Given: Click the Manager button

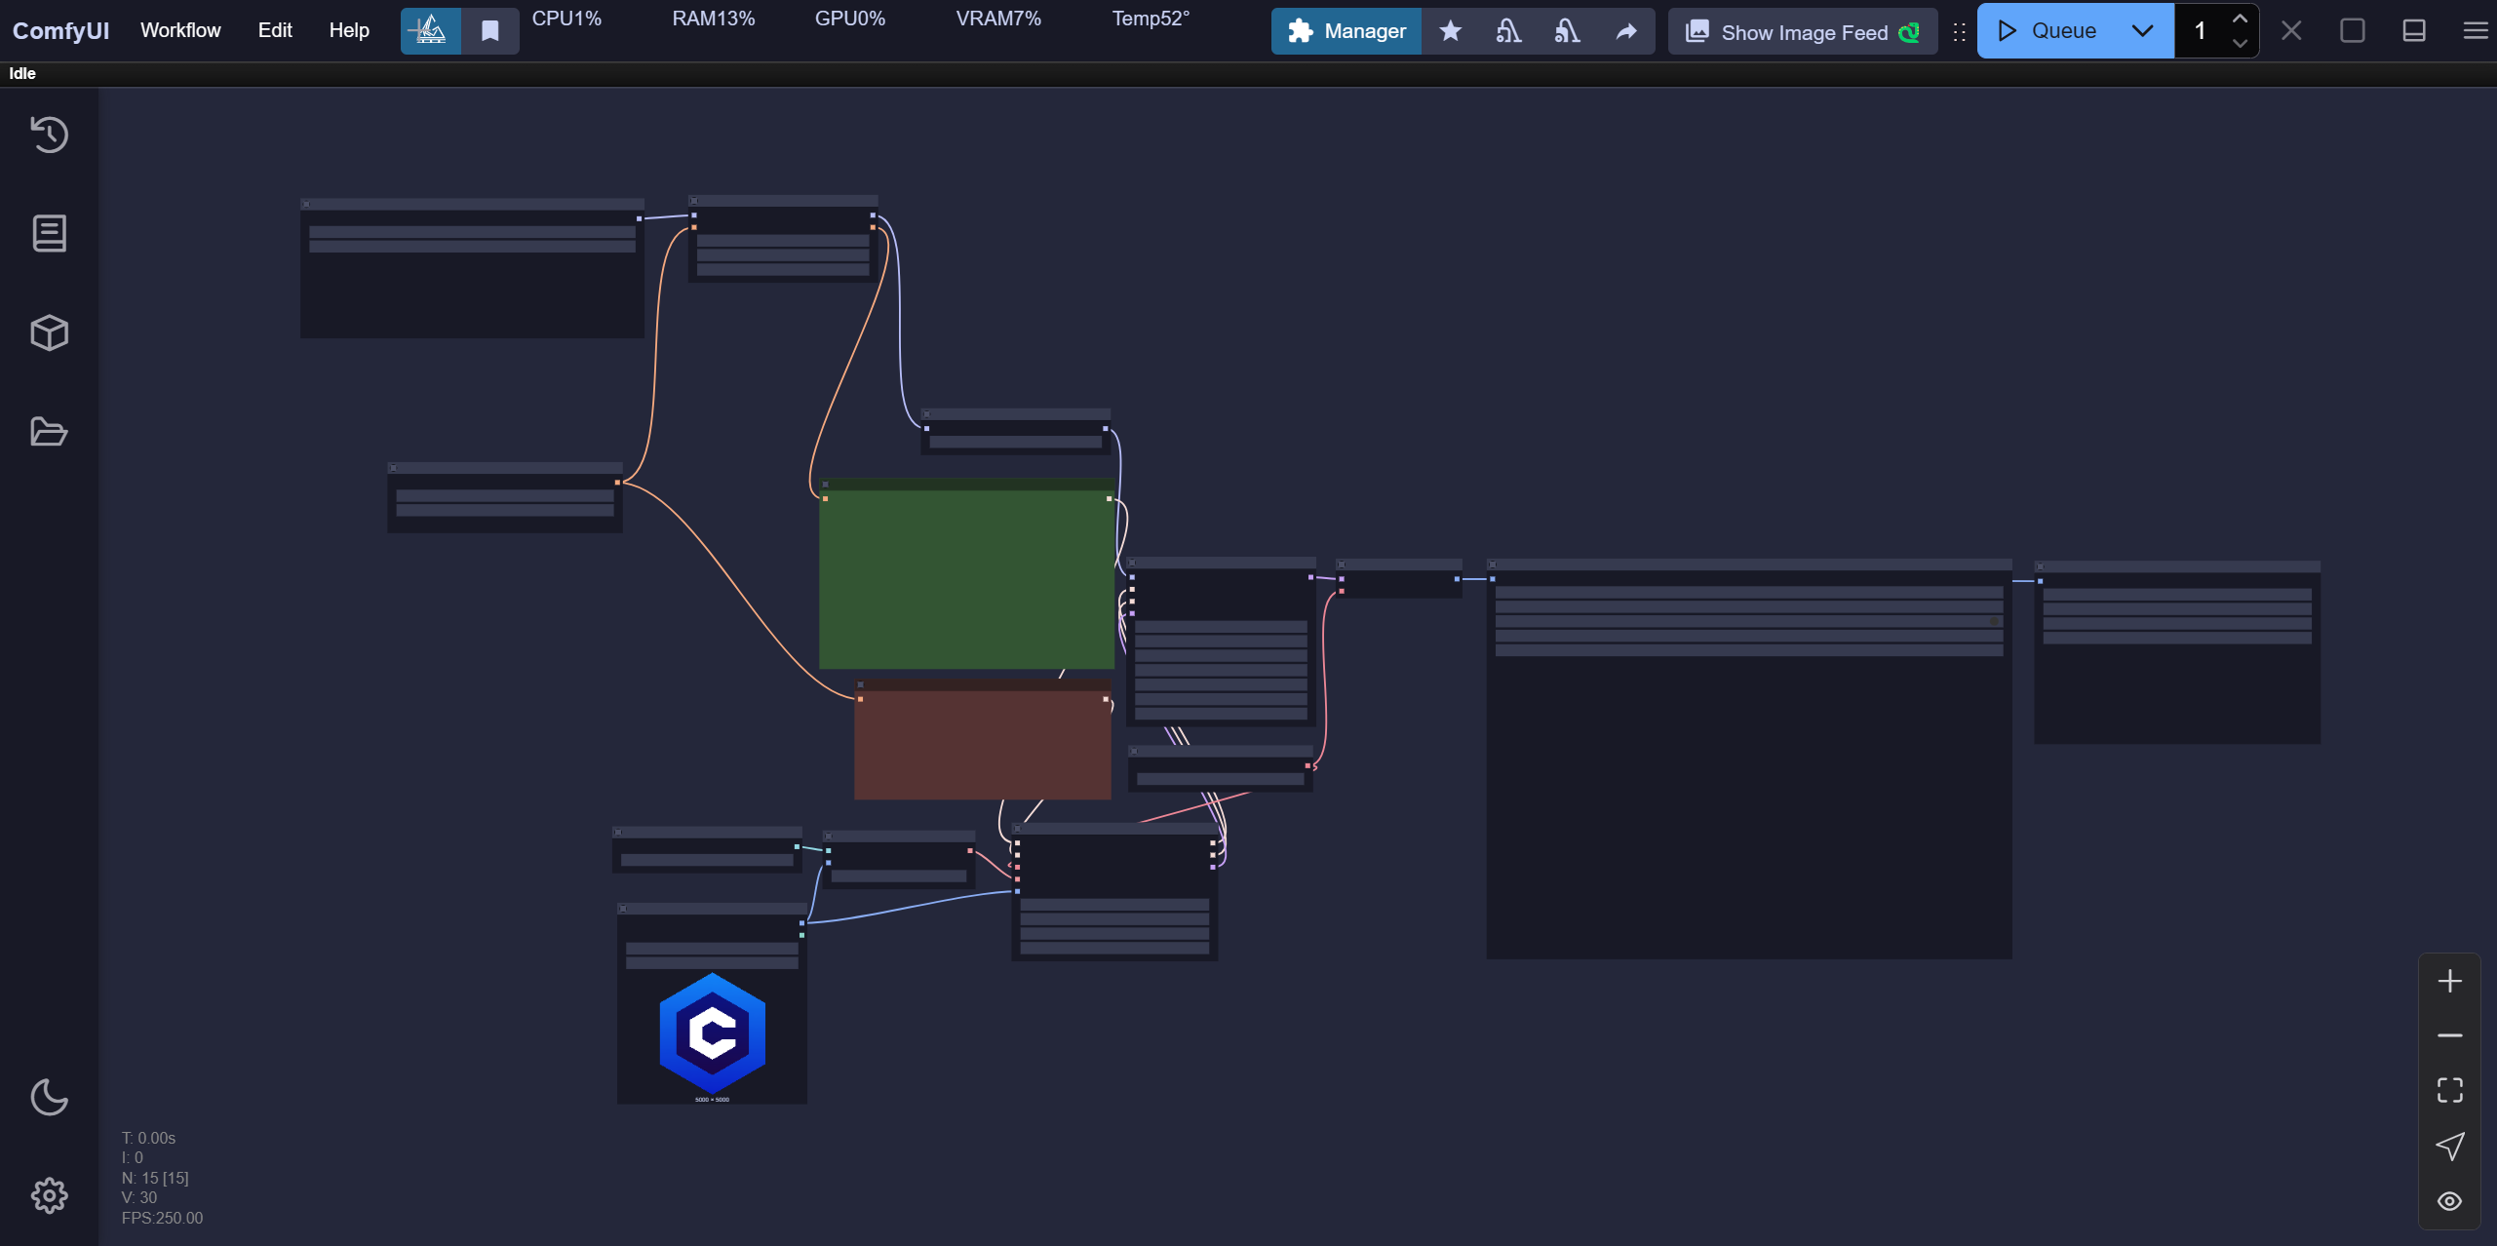Looking at the screenshot, I should (1346, 31).
